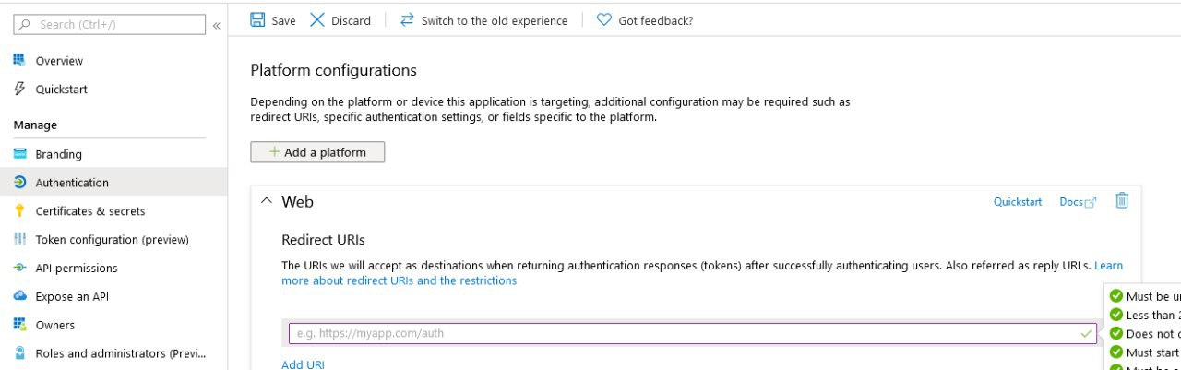The height and width of the screenshot is (370, 1181).
Task: Click the Got feedback heart icon
Action: click(604, 20)
